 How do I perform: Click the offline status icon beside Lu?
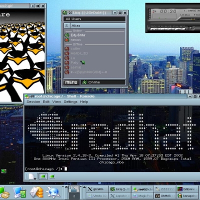(x=67, y=58)
